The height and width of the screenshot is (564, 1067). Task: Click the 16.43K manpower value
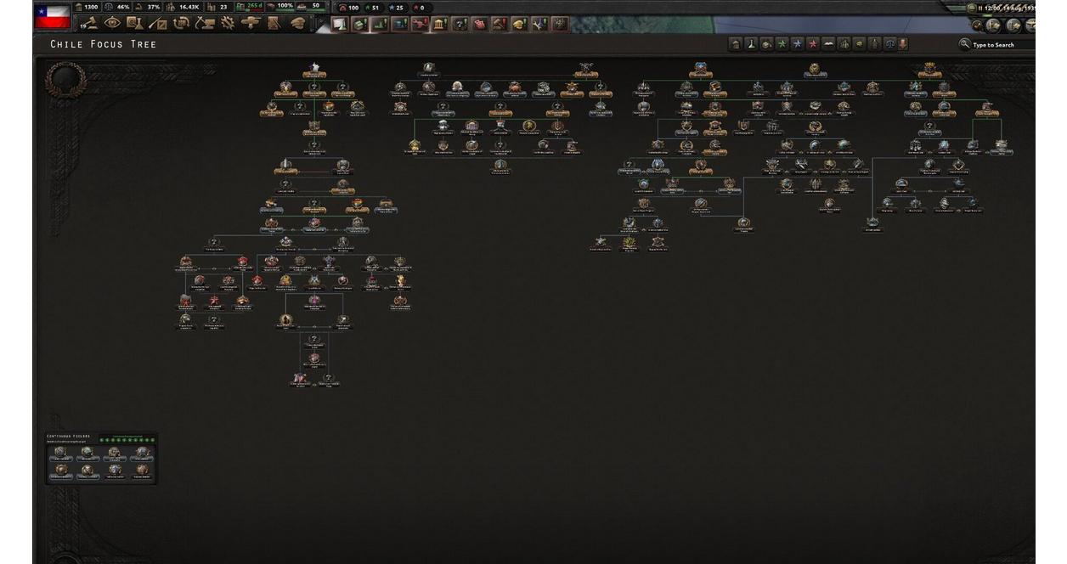189,7
